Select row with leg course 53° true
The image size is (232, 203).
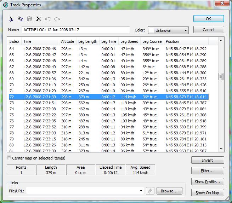point(109,139)
